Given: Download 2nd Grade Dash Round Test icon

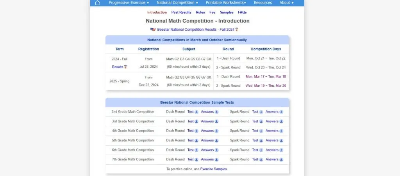Looking at the screenshot, I should pos(196,112).
